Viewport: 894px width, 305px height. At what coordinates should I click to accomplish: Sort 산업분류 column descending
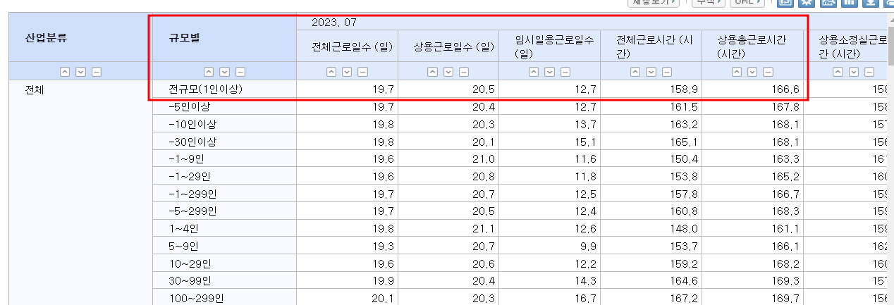point(80,71)
